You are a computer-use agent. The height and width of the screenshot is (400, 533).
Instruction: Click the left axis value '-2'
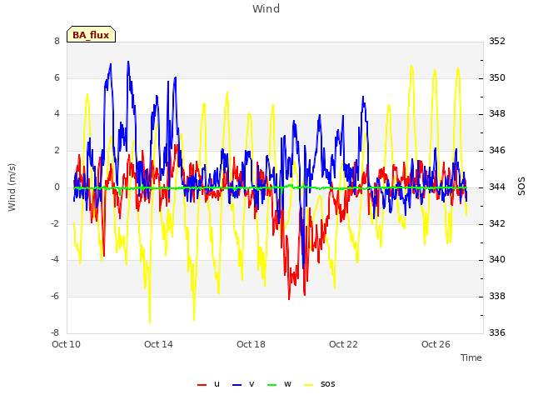pyautogui.click(x=56, y=224)
